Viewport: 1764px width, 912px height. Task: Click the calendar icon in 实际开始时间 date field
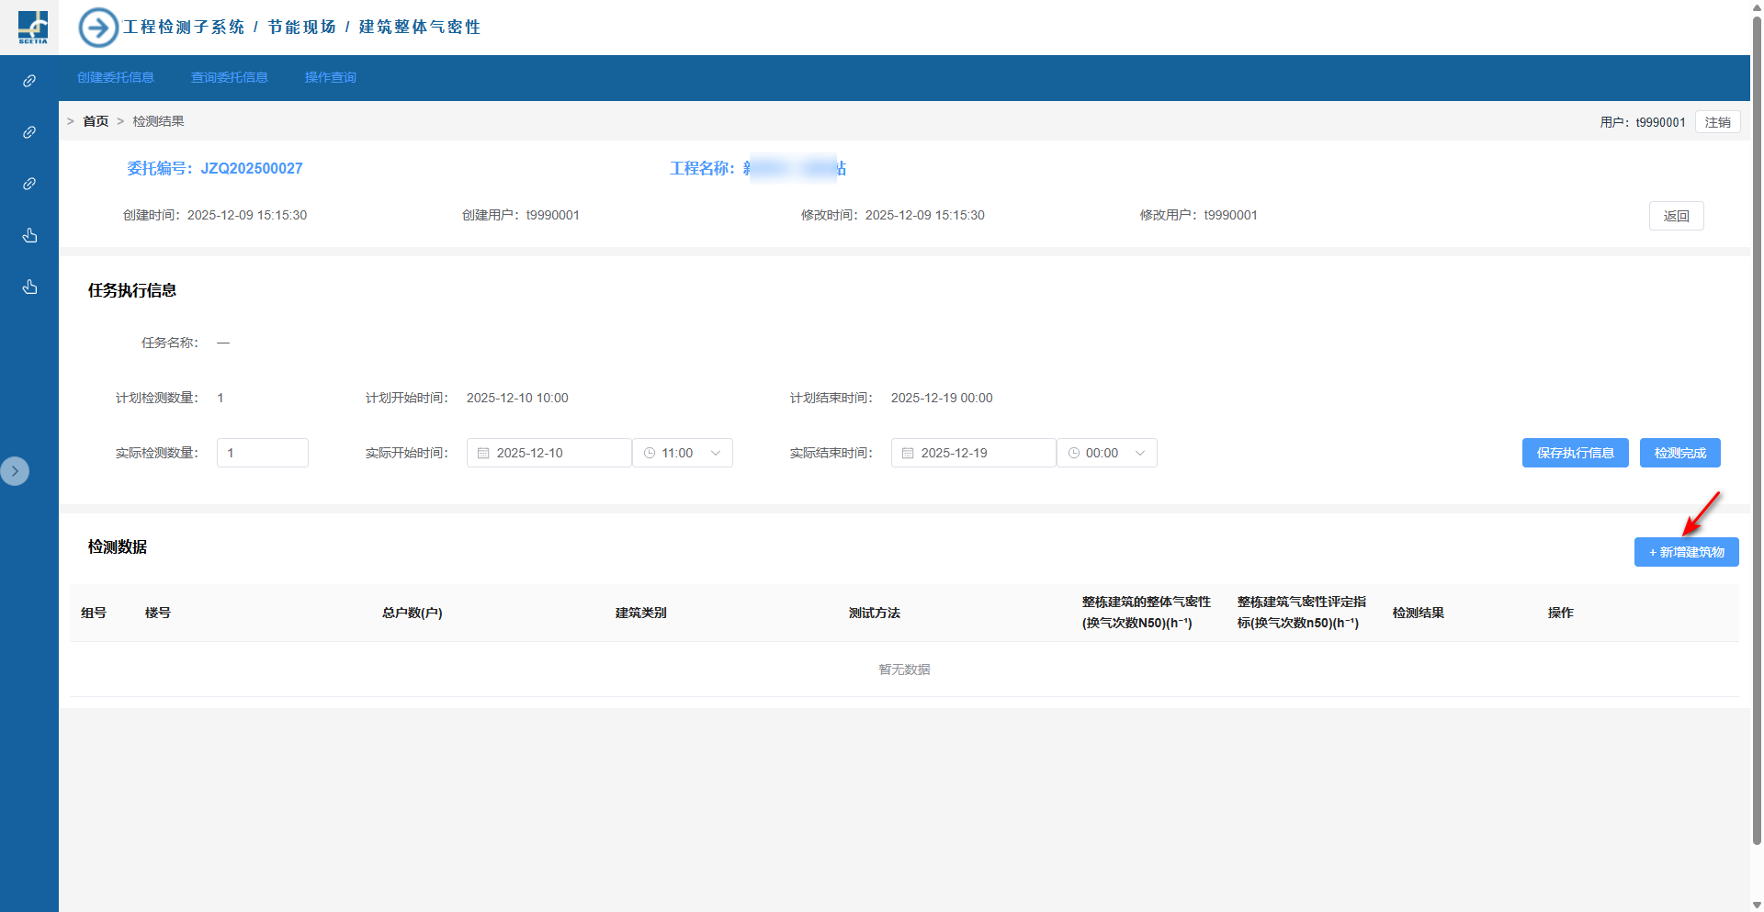pos(483,453)
